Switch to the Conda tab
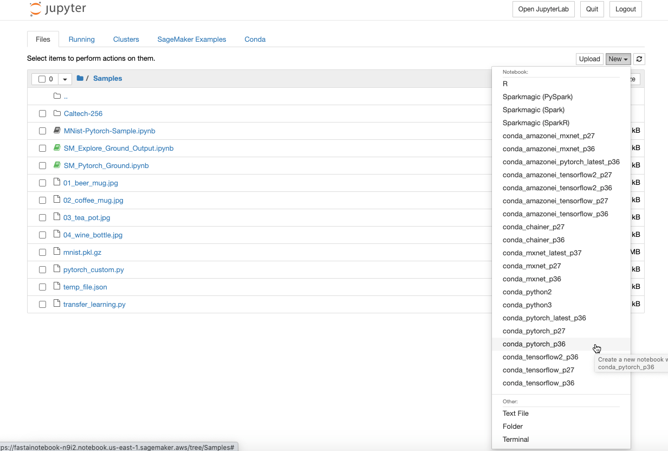The height and width of the screenshot is (451, 668). (x=255, y=40)
